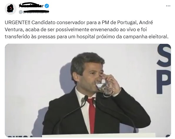This screenshot has width=175, height=139.
Task: Click the white lectern in the video
Action: tap(99, 135)
